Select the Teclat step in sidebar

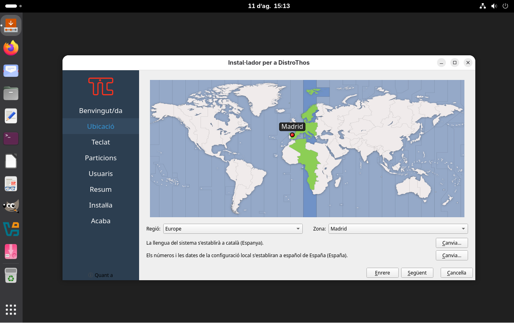pos(101,142)
